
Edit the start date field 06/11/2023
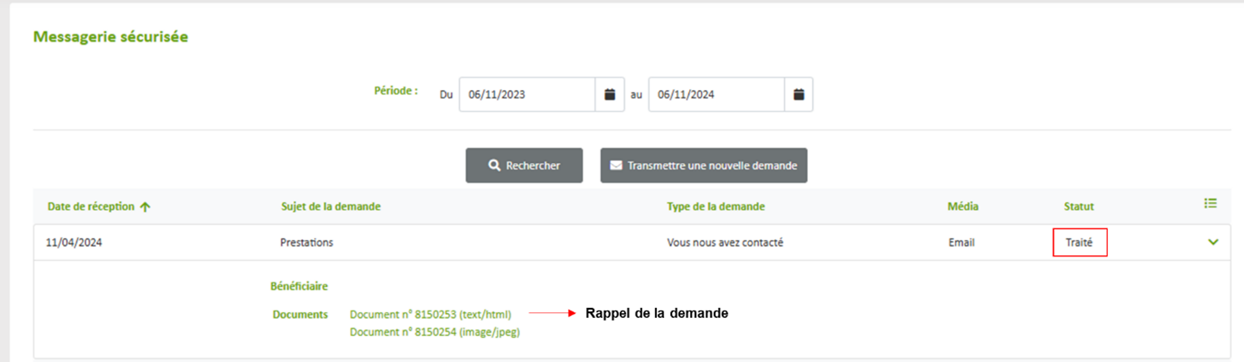pyautogui.click(x=526, y=95)
